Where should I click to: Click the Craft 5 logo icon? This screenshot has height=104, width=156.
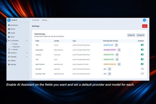(x=9, y=20)
